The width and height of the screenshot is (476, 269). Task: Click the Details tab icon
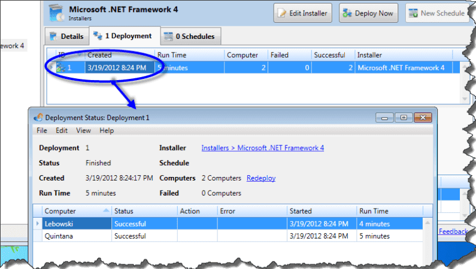click(53, 36)
